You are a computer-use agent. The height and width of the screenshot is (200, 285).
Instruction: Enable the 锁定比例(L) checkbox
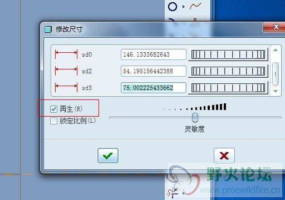pyautogui.click(x=53, y=121)
